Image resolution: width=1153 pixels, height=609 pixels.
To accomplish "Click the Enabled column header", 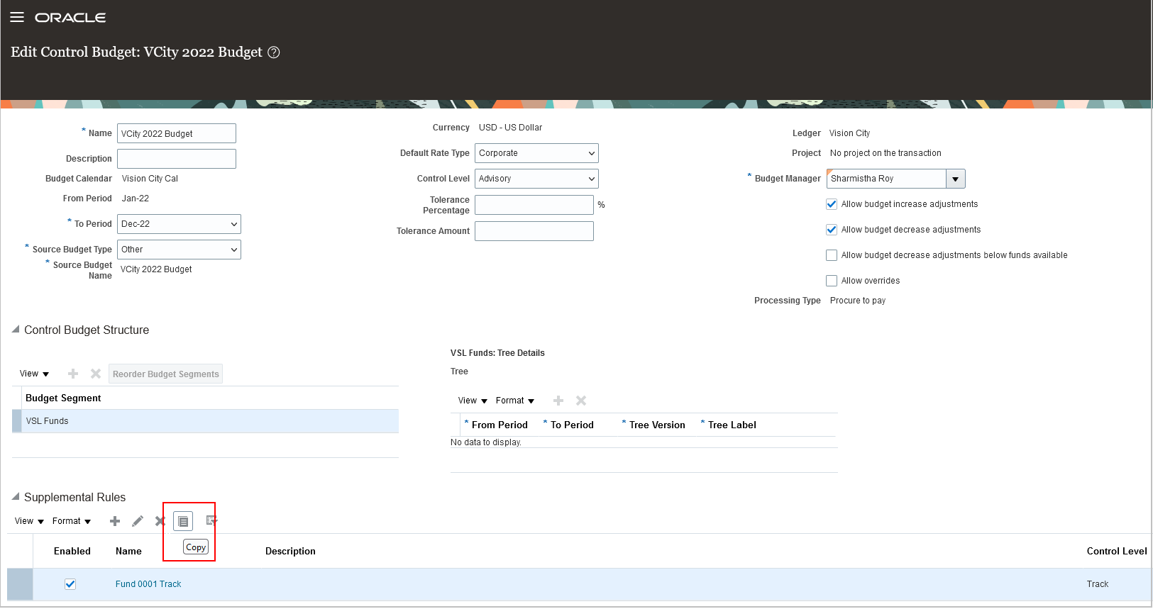I will coord(72,552).
